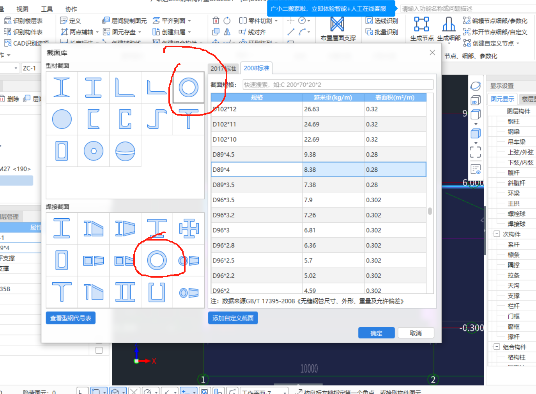Click the function name search box

click(468, 9)
